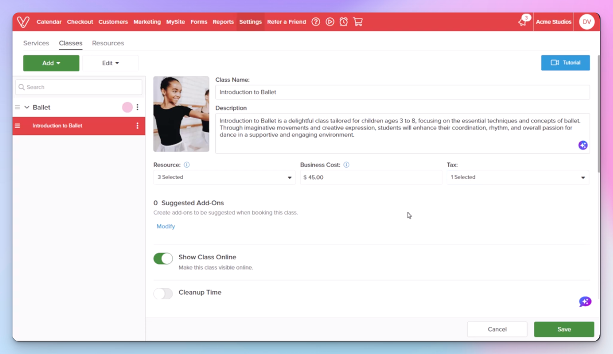This screenshot has height=354, width=613.
Task: Open the shopping cart icon
Action: point(358,22)
